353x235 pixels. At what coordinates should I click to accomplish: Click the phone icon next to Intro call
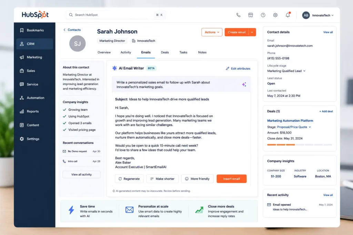pos(64,161)
